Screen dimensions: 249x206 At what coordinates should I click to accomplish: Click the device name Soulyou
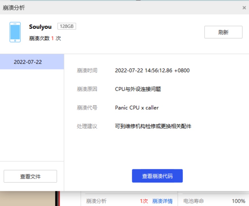40,27
